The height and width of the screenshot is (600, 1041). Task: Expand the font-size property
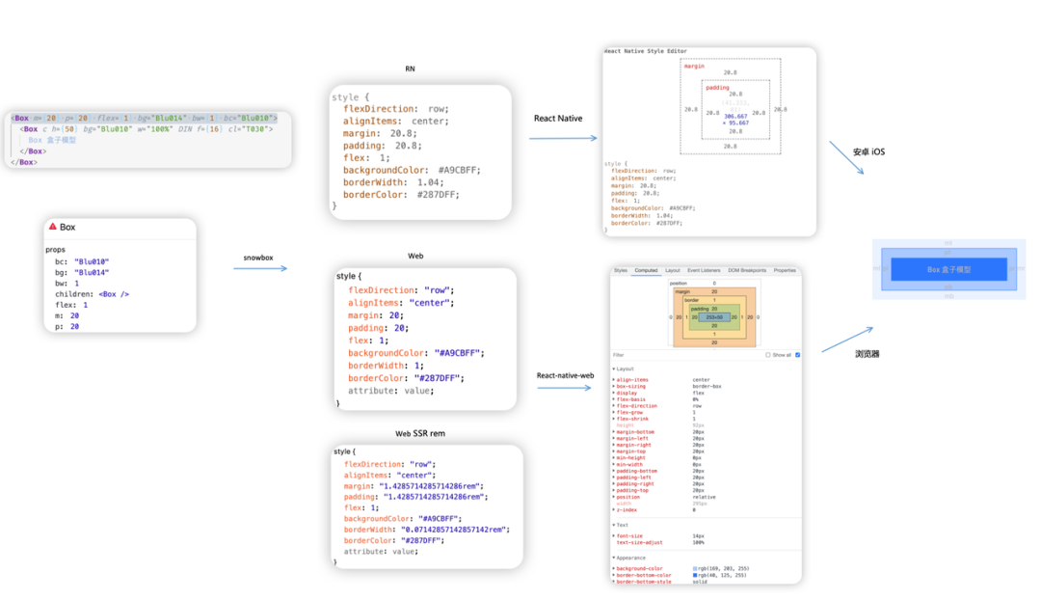(613, 536)
